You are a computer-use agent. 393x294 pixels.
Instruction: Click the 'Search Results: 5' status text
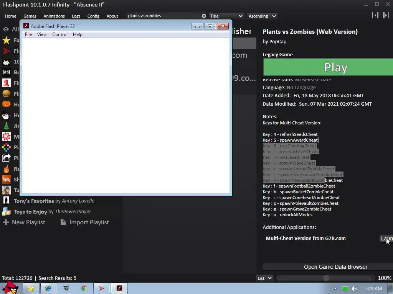[x=58, y=278]
